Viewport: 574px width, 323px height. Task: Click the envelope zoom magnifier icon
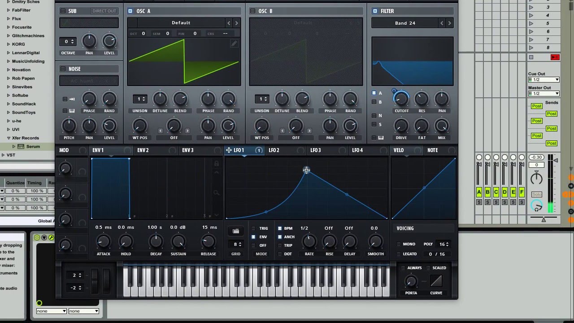[x=217, y=193]
